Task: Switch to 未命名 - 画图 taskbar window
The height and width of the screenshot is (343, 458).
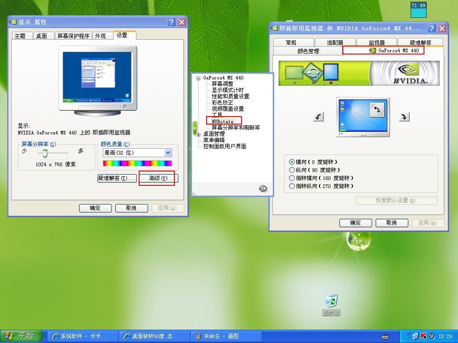Action: pyautogui.click(x=226, y=336)
